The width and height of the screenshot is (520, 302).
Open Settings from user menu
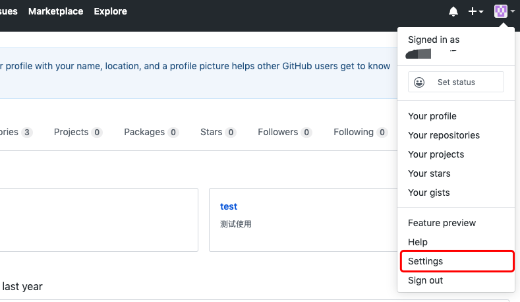point(426,261)
